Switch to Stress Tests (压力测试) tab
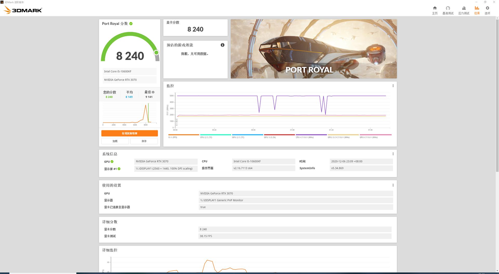The image size is (499, 274). click(x=464, y=10)
